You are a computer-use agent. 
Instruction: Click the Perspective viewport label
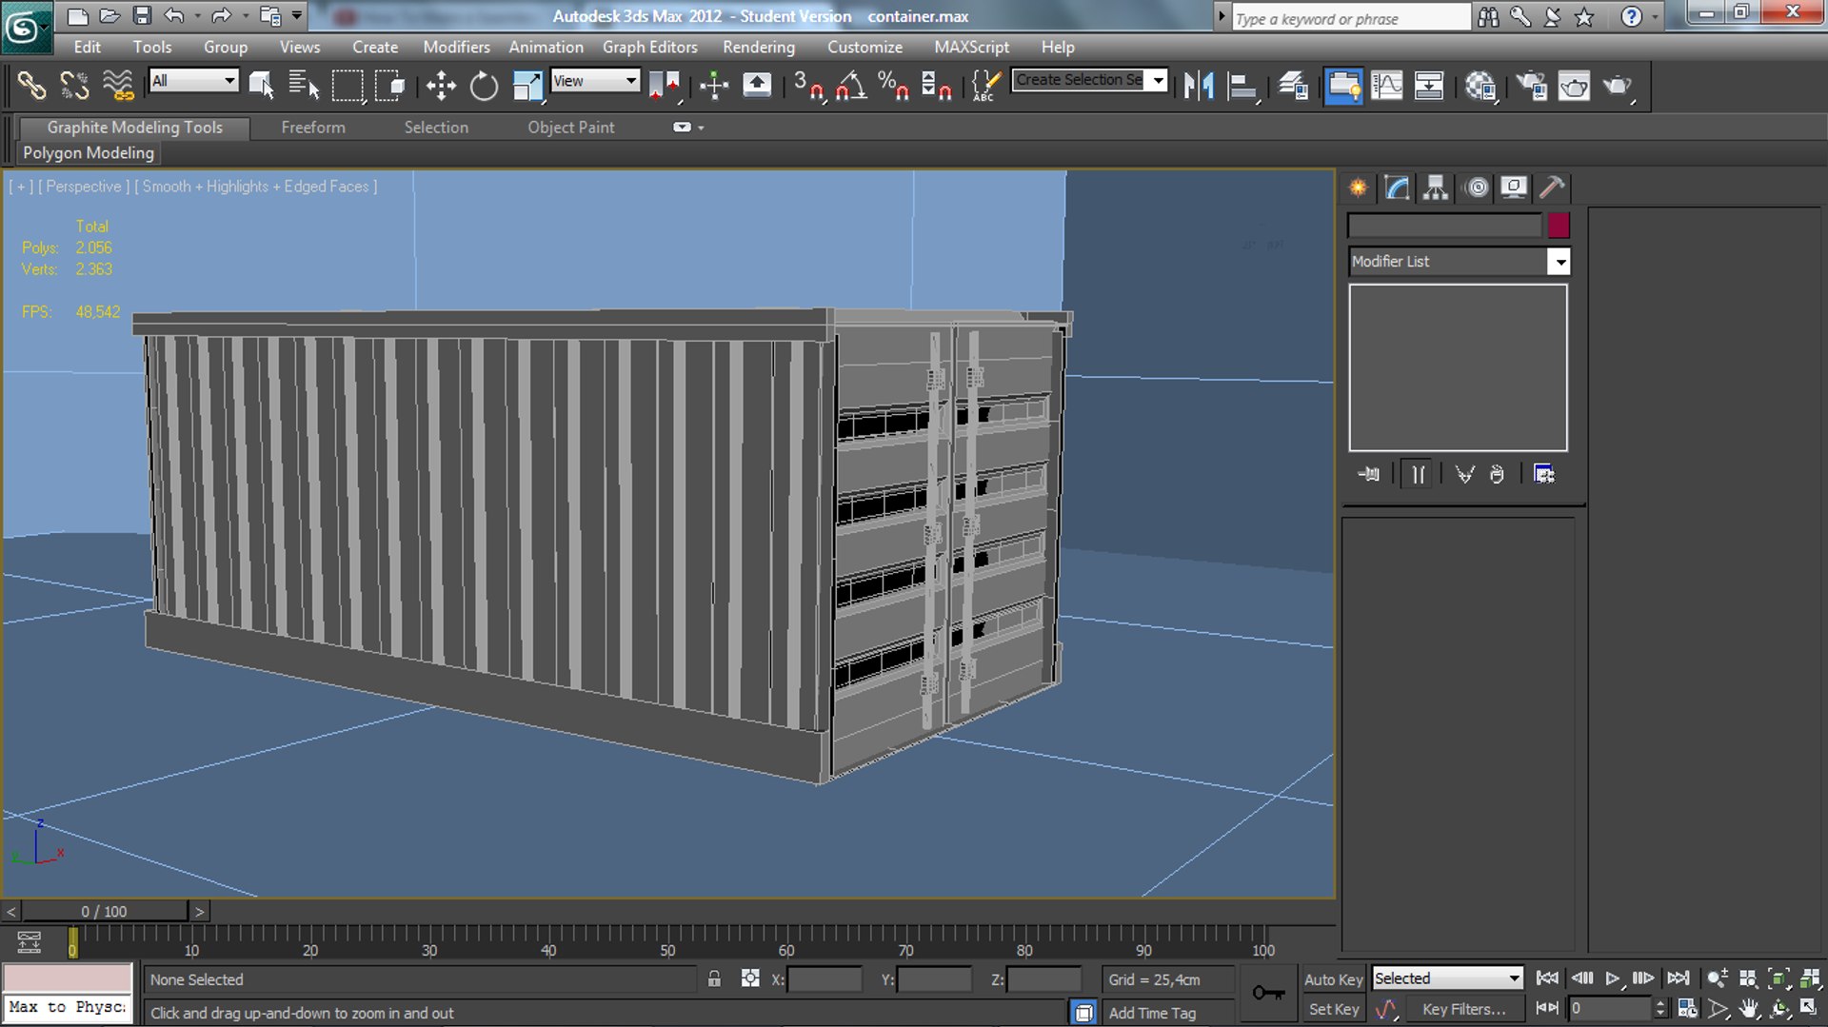(x=84, y=187)
